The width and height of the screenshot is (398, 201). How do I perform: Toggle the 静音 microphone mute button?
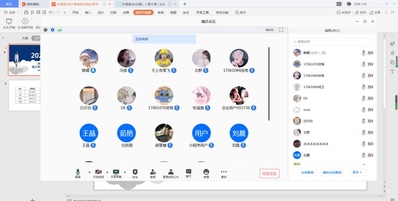click(78, 172)
